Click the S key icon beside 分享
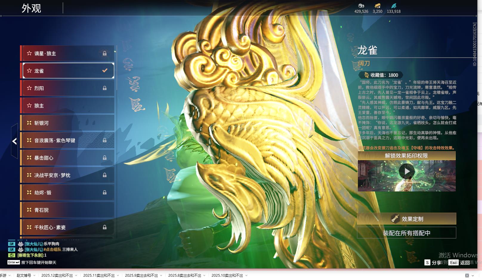482x280 pixels. tap(427, 262)
